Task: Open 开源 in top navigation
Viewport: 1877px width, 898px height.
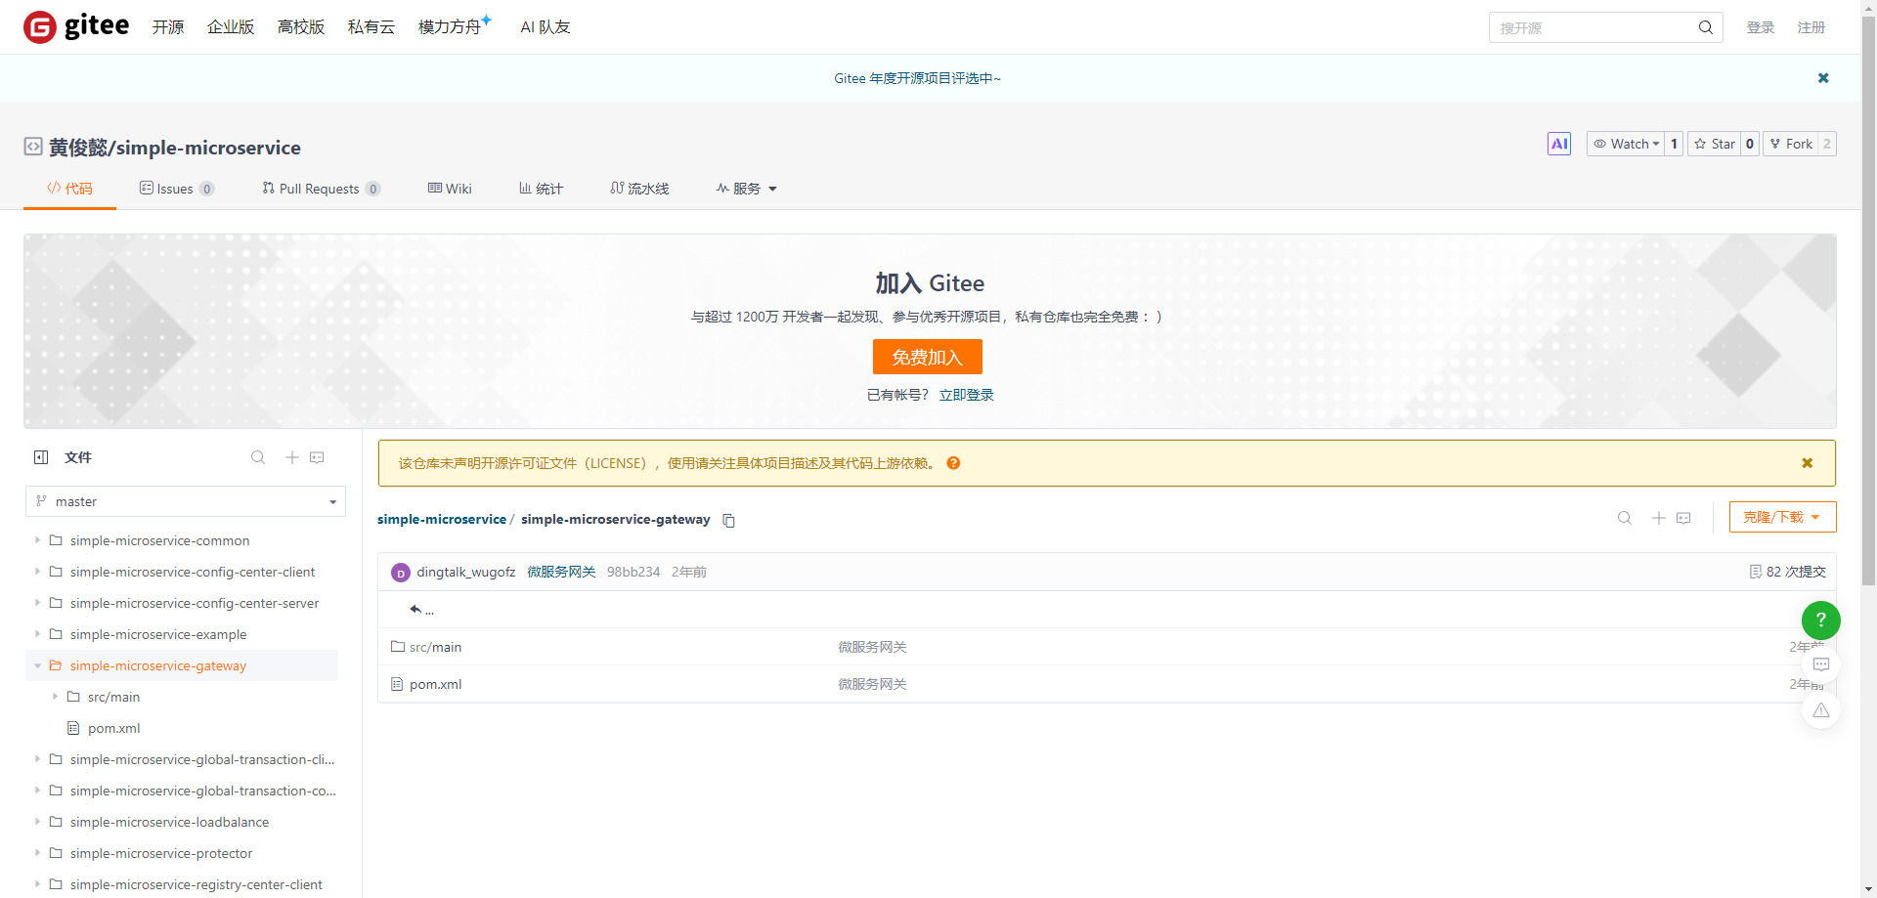Action: click(x=168, y=27)
